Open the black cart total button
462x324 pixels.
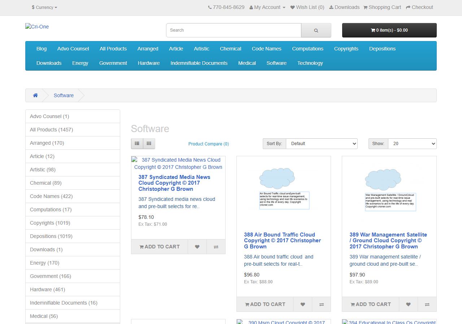(389, 30)
